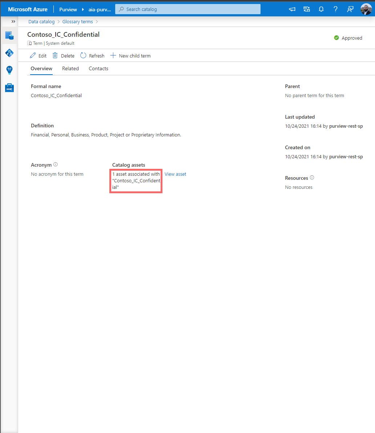Click the Last updated timestamp value
The height and width of the screenshot is (433, 375).
tap(324, 126)
